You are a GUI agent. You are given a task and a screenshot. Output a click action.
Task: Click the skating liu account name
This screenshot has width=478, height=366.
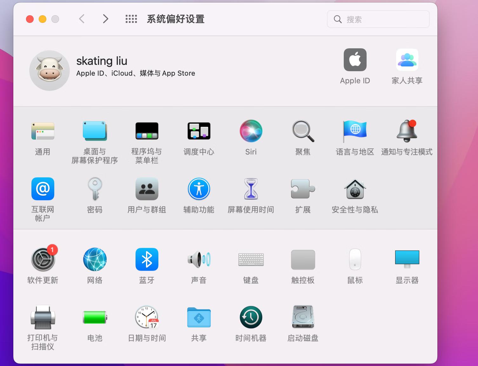click(102, 61)
